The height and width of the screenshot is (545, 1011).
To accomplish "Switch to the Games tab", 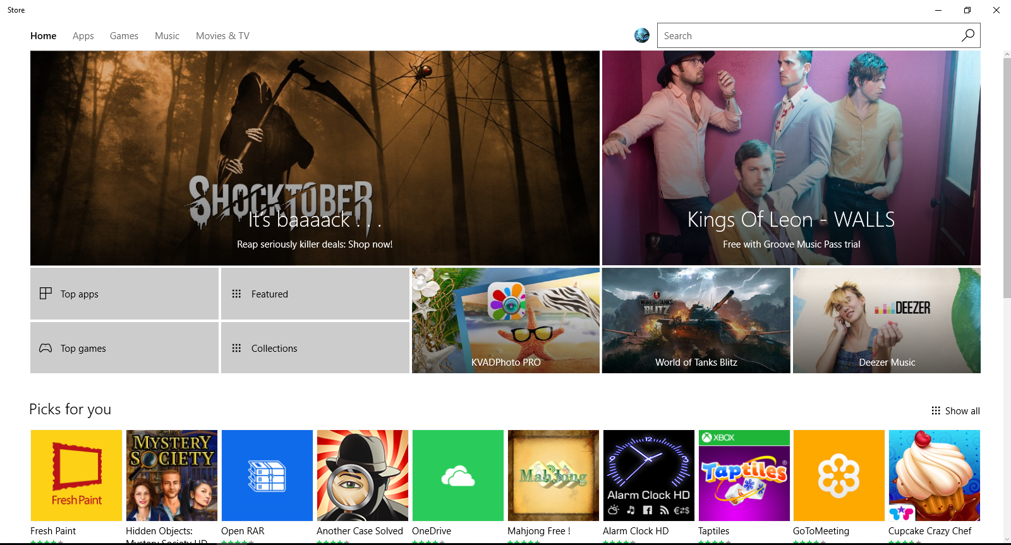I will (124, 36).
